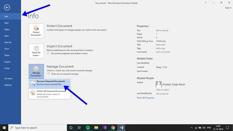Show hidden system tray icons

click(x=191, y=128)
